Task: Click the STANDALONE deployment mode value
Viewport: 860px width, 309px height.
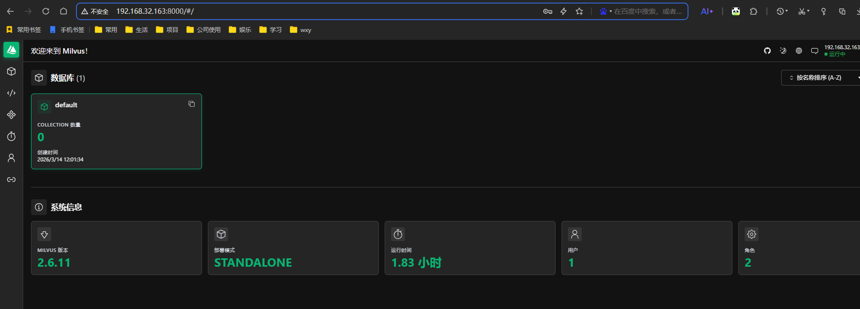Action: pos(253,263)
